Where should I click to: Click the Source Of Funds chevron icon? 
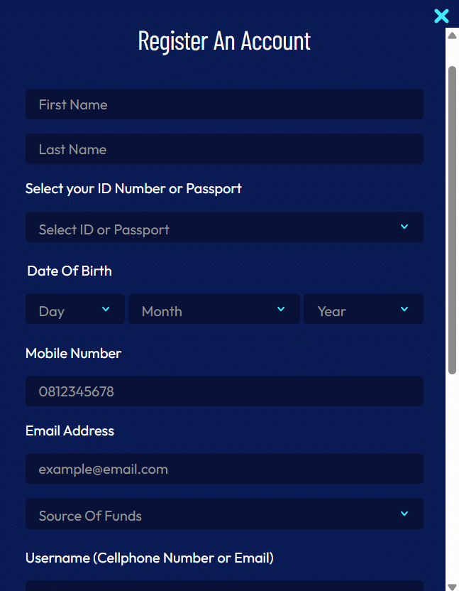(x=404, y=514)
